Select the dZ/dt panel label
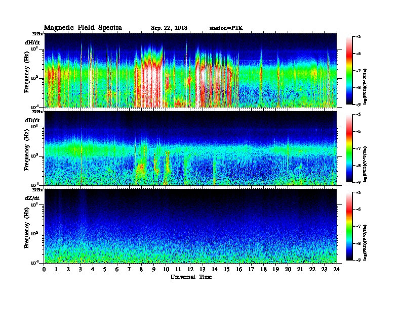Screen dimensions: 401x309 (32, 198)
